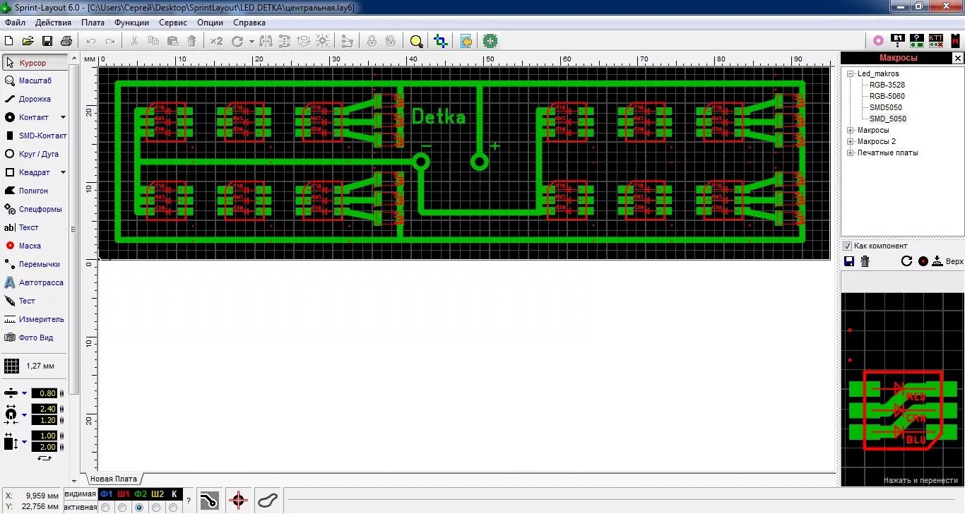
Task: Expand the Макросы 2 tree node
Action: click(851, 141)
